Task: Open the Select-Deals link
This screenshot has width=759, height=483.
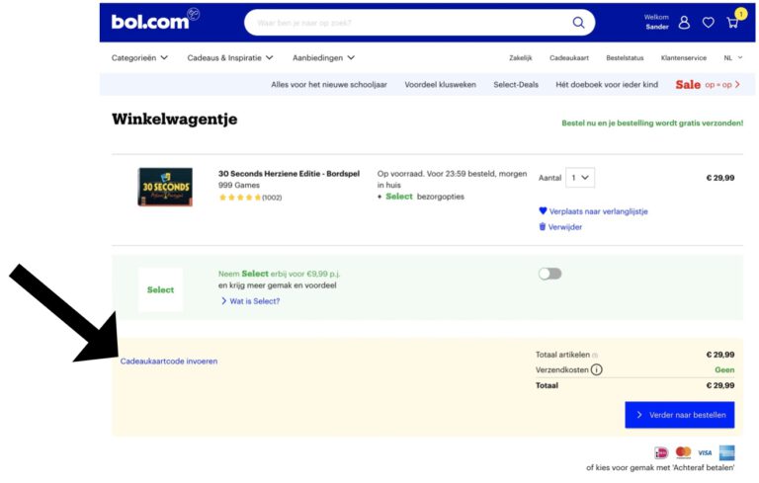Action: pyautogui.click(x=516, y=84)
